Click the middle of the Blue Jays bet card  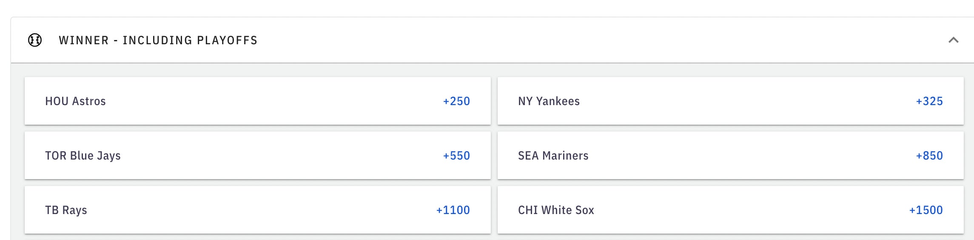pos(257,156)
